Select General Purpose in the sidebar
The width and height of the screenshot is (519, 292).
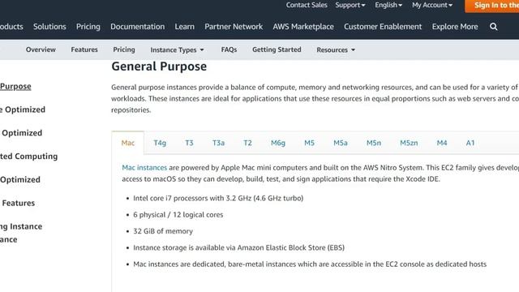[15, 87]
